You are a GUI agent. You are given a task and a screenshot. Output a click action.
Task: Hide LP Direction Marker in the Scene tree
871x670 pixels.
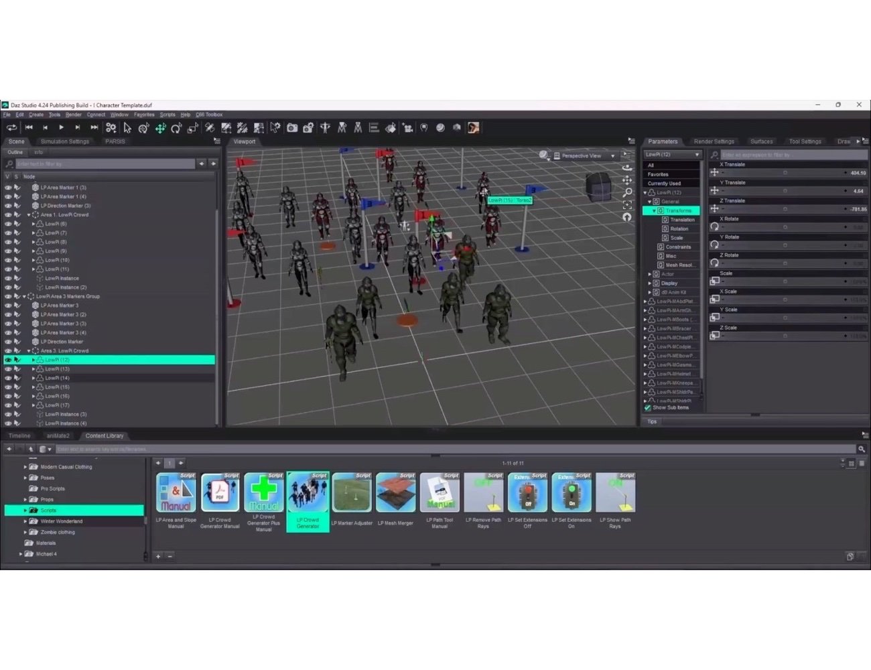[8, 342]
